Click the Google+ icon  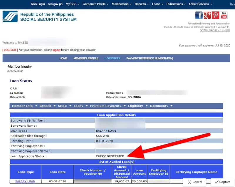[207, 15]
